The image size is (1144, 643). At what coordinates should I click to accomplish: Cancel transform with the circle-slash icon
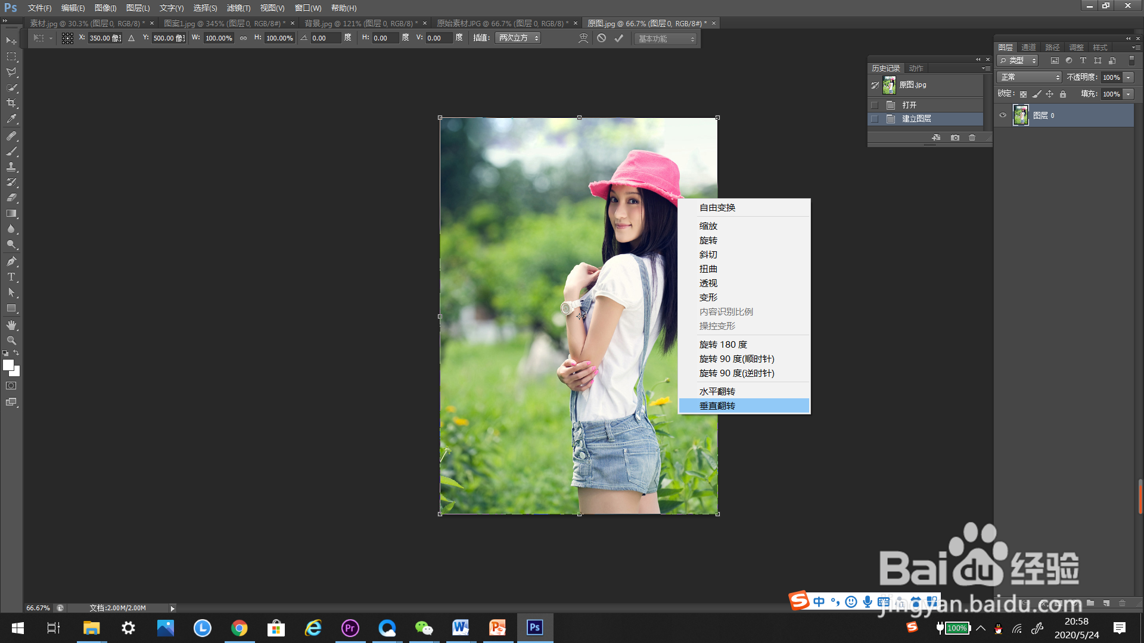point(602,38)
